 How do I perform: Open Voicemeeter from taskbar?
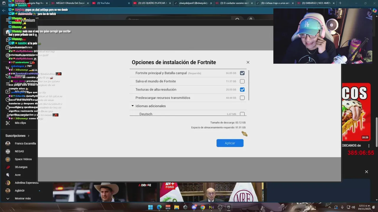[168, 207]
